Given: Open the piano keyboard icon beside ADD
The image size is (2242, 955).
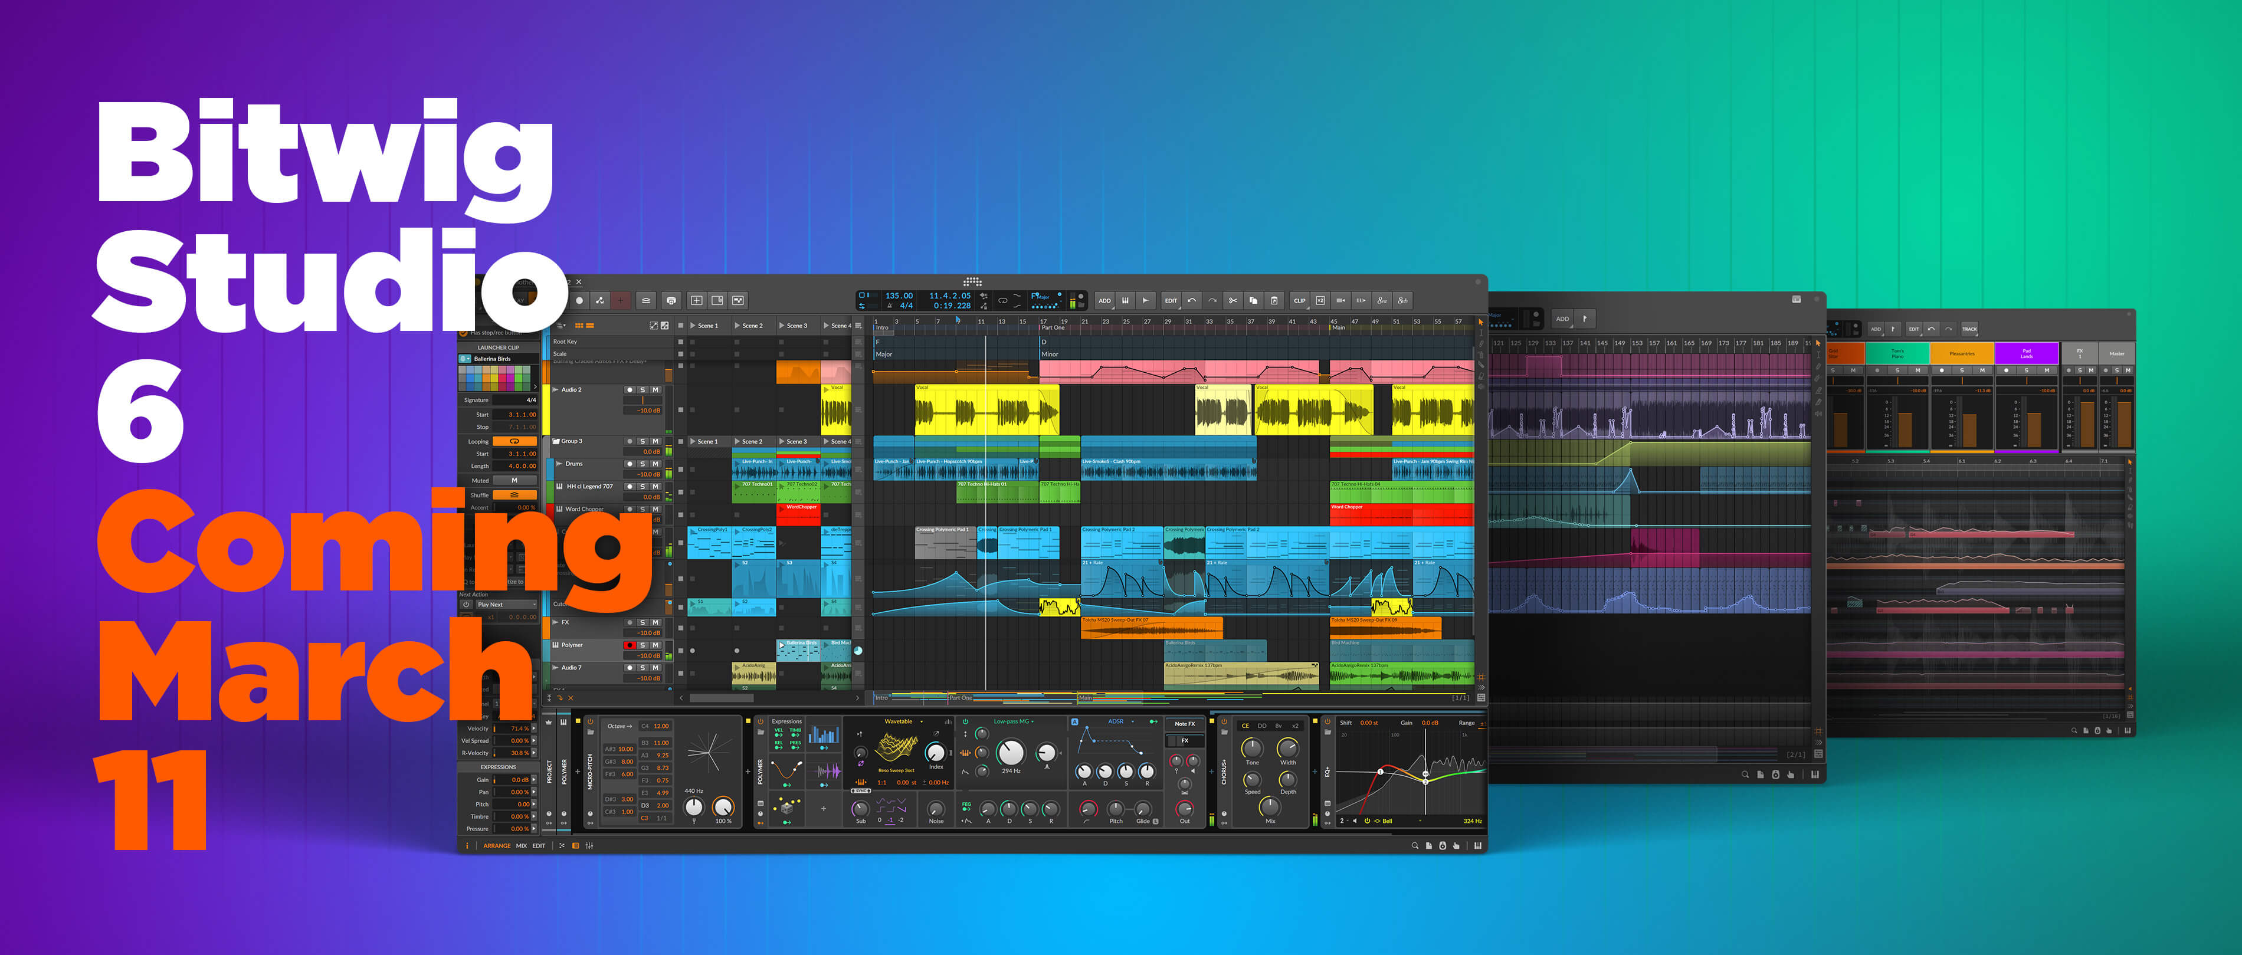Looking at the screenshot, I should 1125,300.
